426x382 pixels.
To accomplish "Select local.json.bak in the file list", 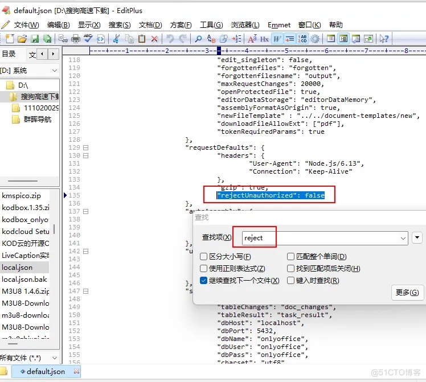I will tap(24, 280).
